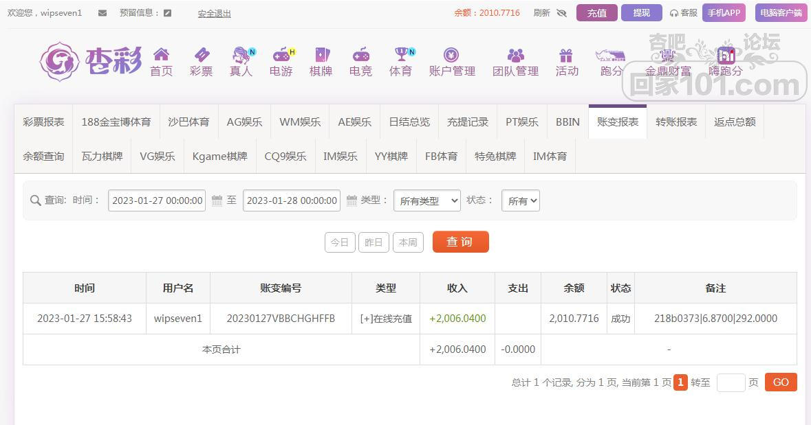This screenshot has height=425, width=811.
Task: Switch to BBIN tab
Action: pos(567,122)
